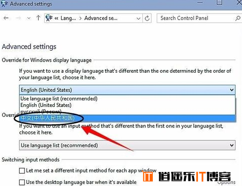Click the search magnifier icon
The height and width of the screenshot is (186, 242).
pos(238,18)
